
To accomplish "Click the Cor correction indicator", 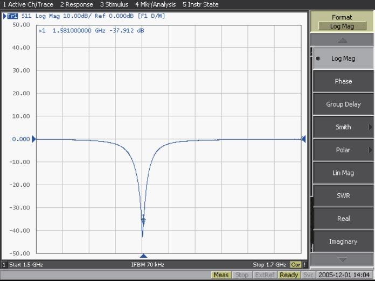I will pos(296,264).
